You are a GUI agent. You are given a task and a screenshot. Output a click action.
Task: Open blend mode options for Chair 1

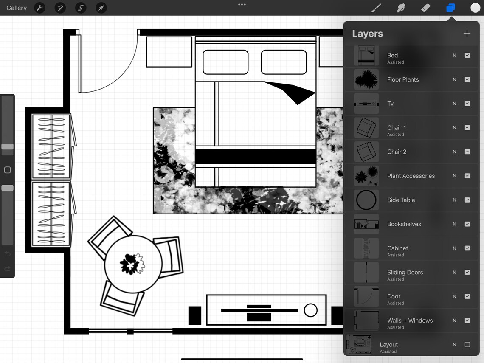[454, 128]
